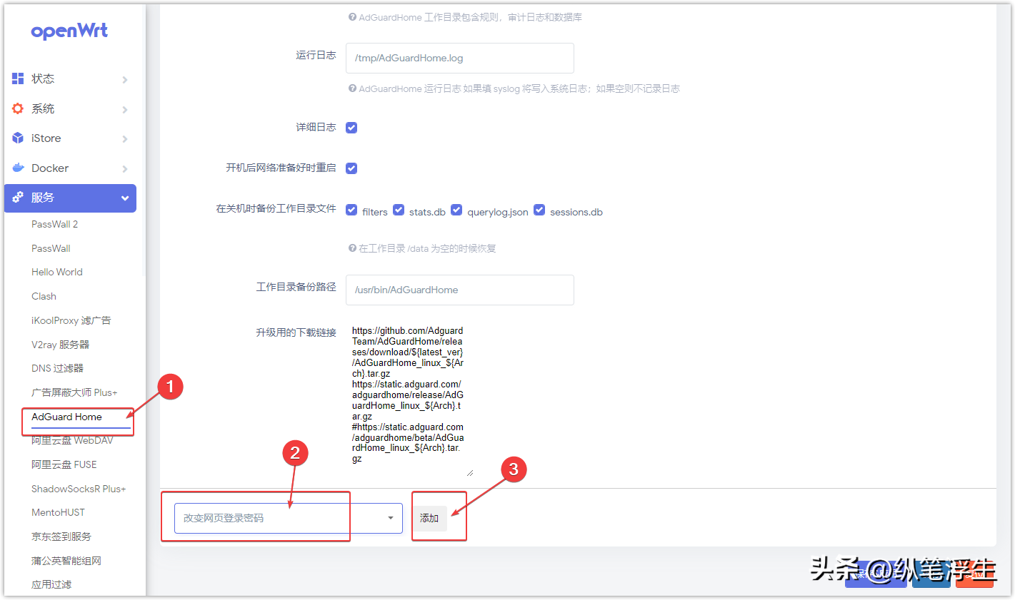The height and width of the screenshot is (600, 1015).
Task: Expand the 系统 menu chevron
Action: click(125, 109)
